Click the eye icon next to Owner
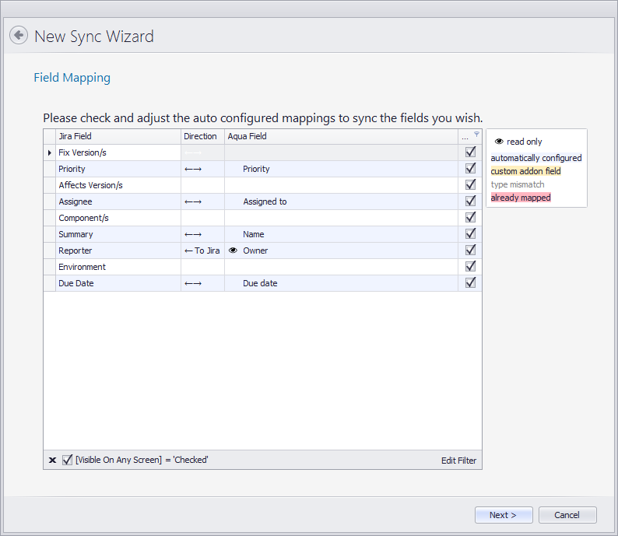618x536 pixels. coord(233,250)
